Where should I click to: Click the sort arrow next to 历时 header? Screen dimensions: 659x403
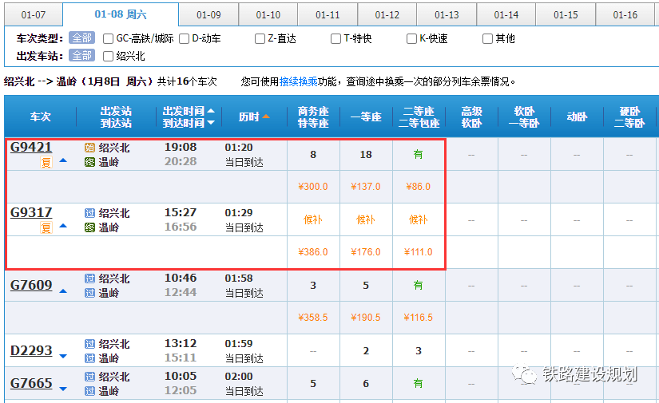coord(266,117)
